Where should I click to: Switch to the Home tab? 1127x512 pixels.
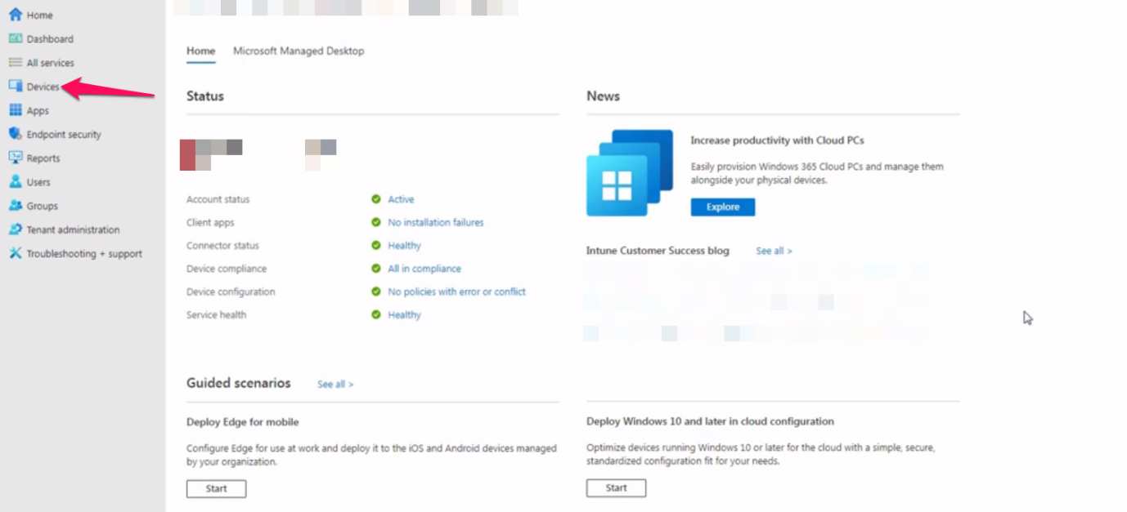point(201,51)
